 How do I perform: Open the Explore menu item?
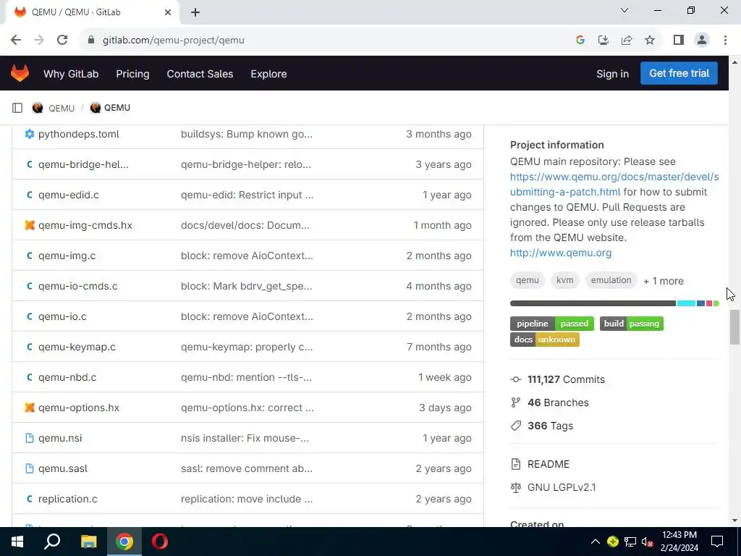[268, 74]
